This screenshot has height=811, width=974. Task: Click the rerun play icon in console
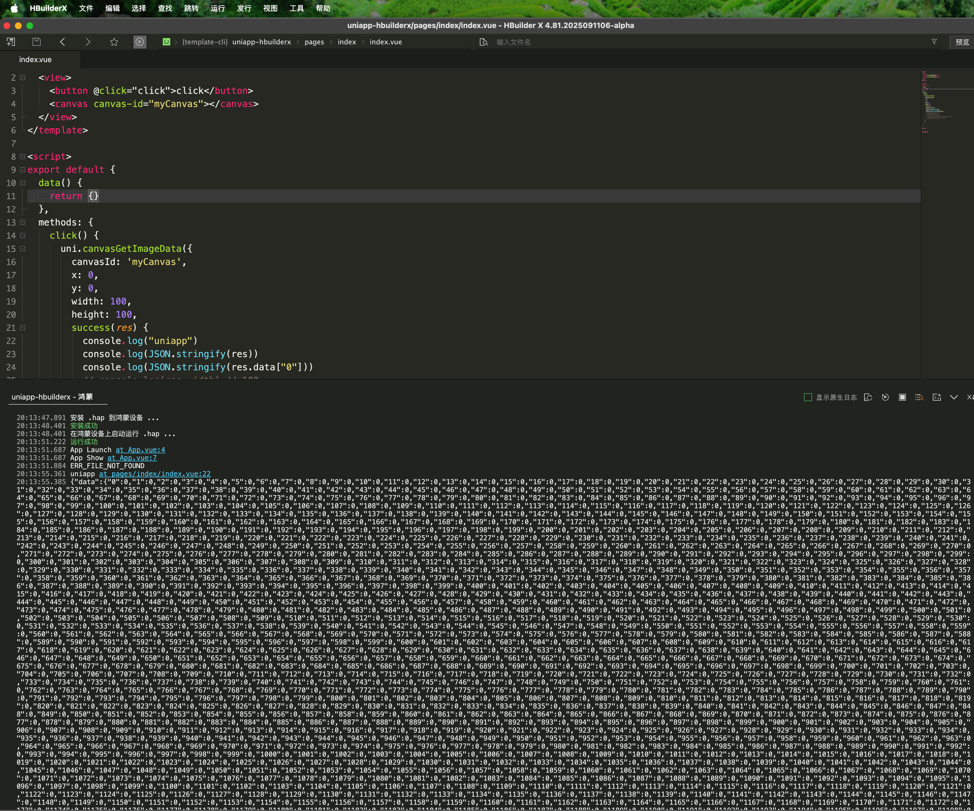(885, 397)
